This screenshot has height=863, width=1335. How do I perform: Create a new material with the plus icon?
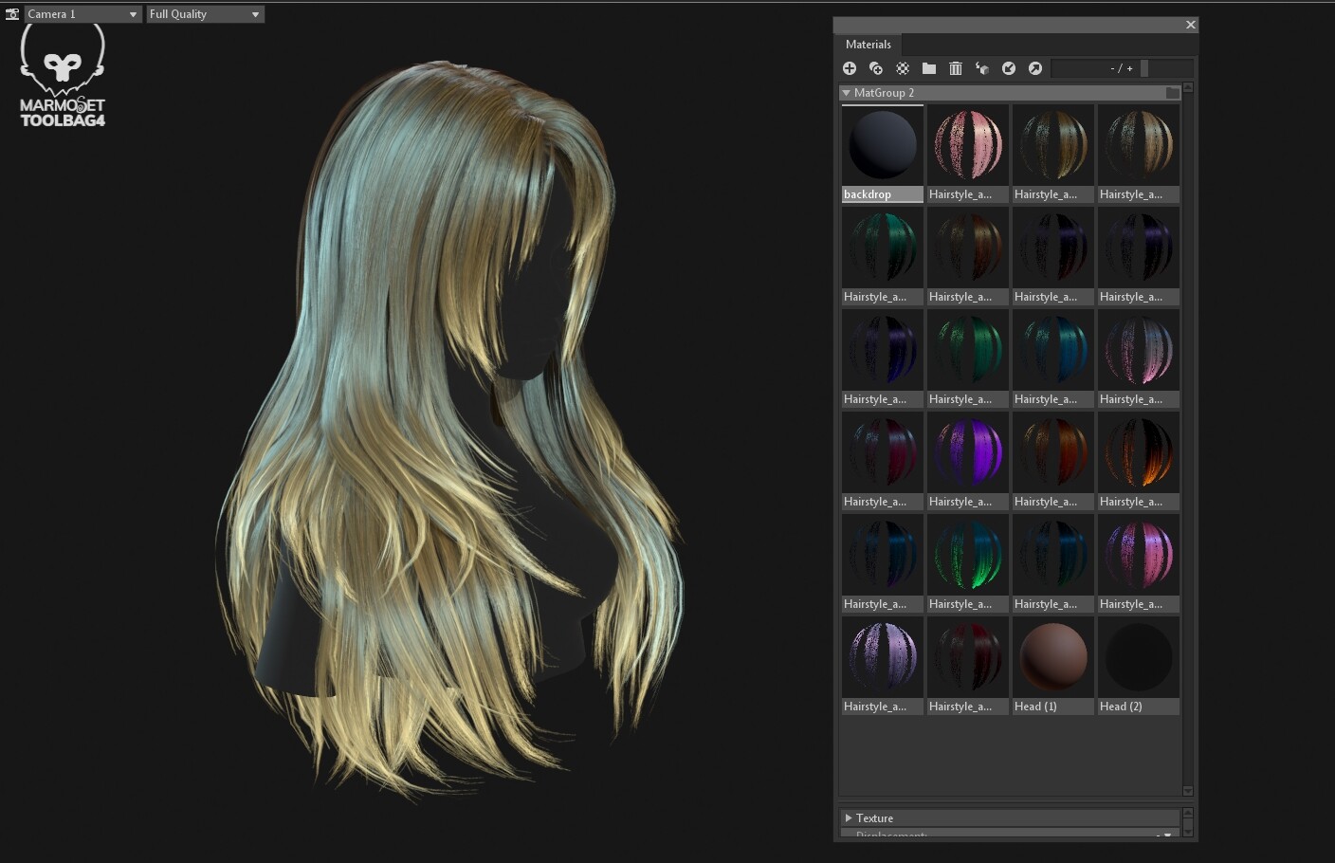[x=850, y=68]
